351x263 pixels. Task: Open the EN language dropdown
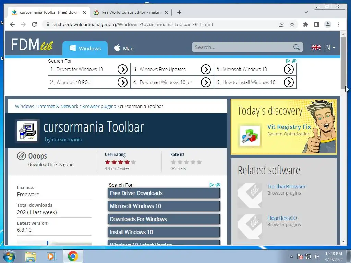324,47
